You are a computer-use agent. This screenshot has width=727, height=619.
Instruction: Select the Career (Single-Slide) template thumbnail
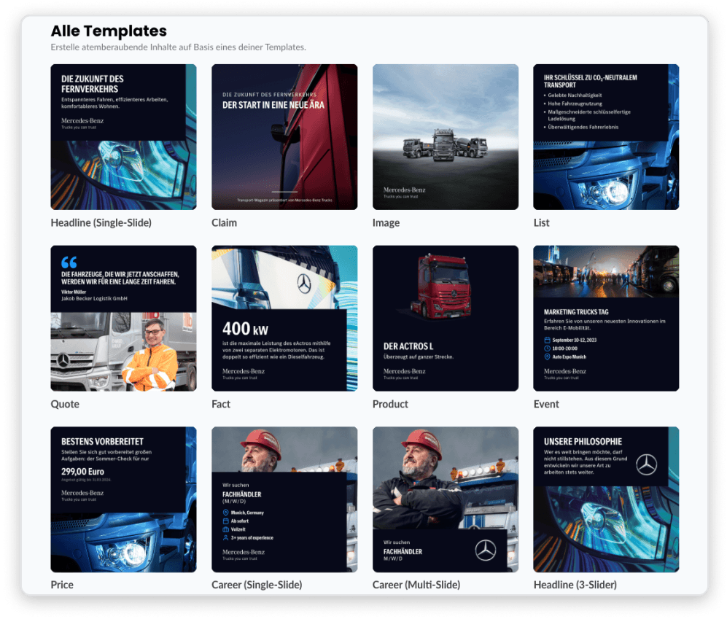click(x=284, y=499)
